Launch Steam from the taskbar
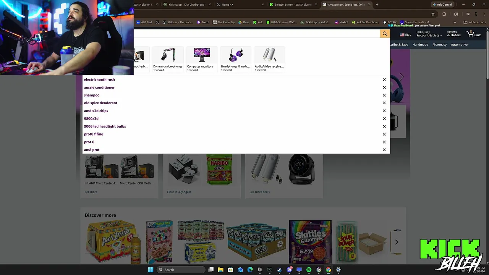The height and width of the screenshot is (275, 489). [x=279, y=270]
